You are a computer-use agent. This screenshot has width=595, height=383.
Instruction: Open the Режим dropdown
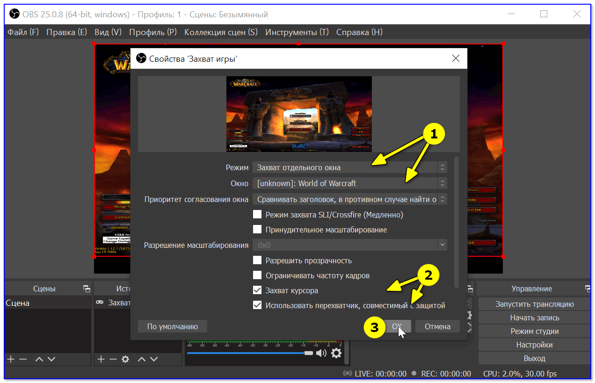(x=349, y=167)
